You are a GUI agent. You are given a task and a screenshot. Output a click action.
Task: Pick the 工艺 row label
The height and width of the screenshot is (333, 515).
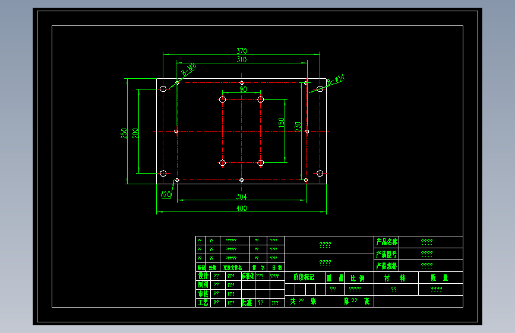(x=203, y=303)
